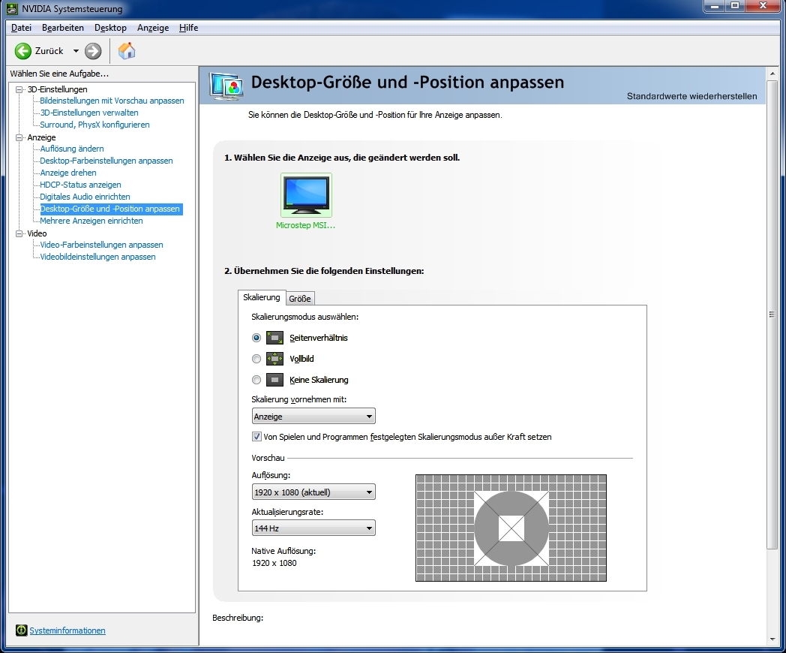Viewport: 786px width, 653px height.
Task: Click the Systeminformationen green icon
Action: [21, 630]
